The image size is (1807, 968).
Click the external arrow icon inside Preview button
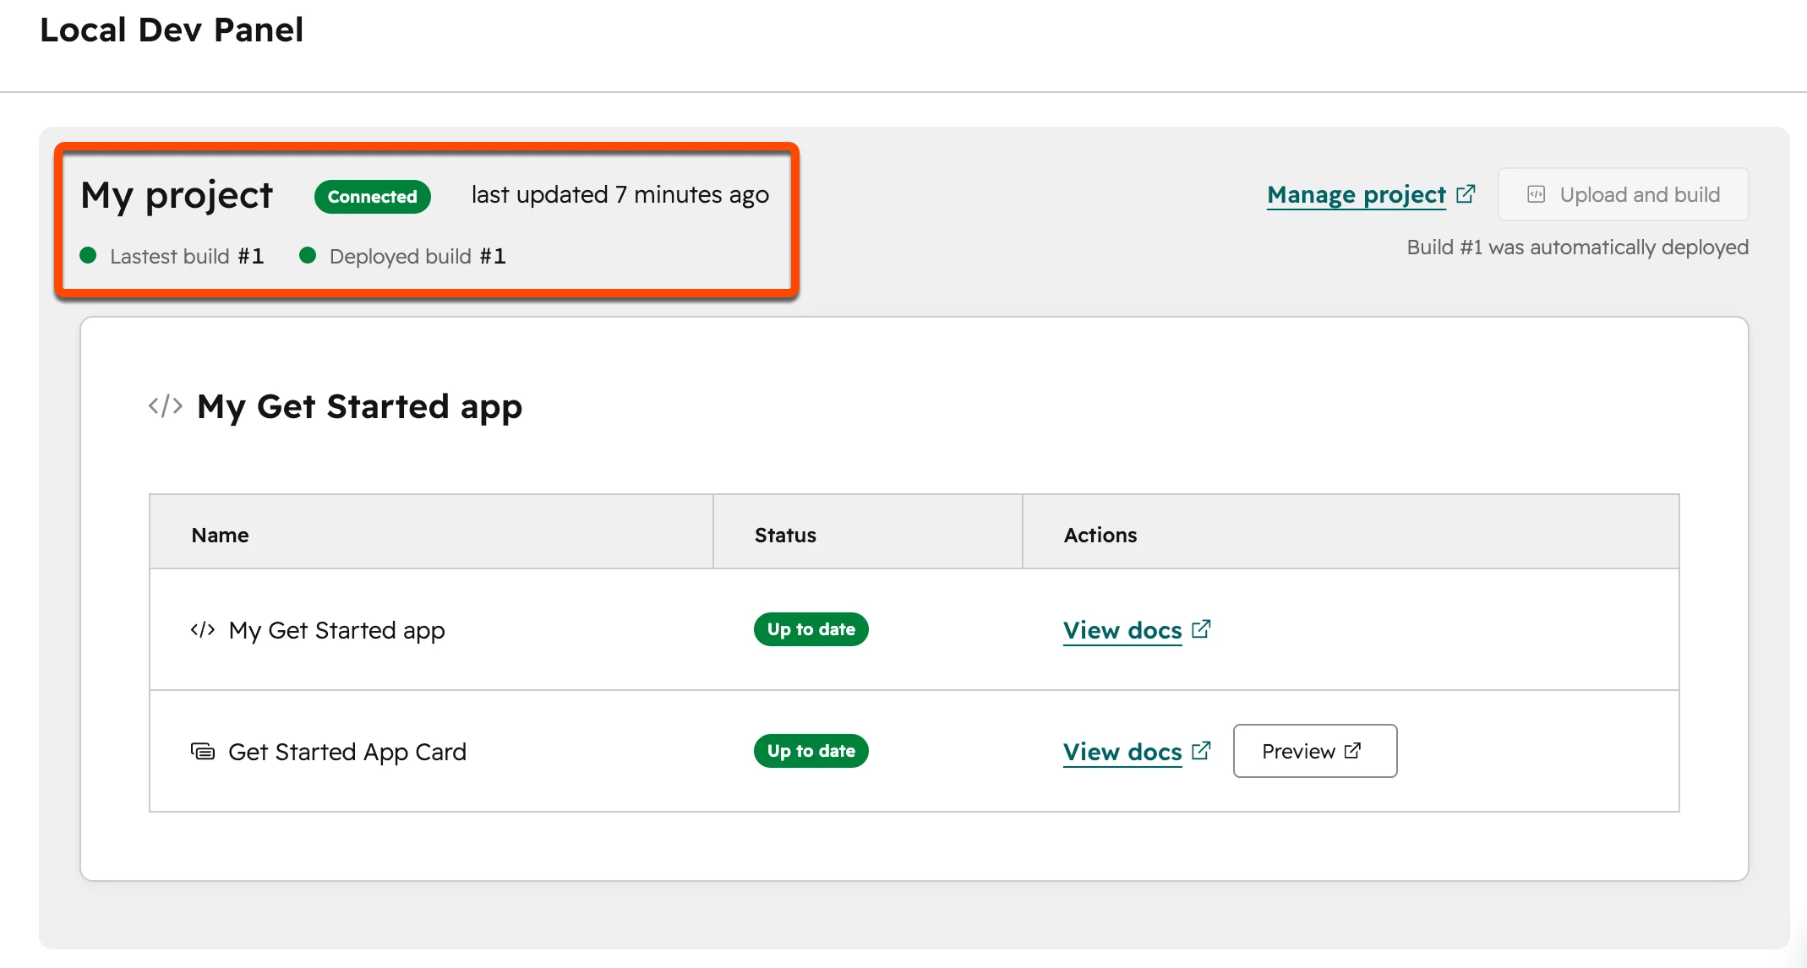tap(1352, 750)
